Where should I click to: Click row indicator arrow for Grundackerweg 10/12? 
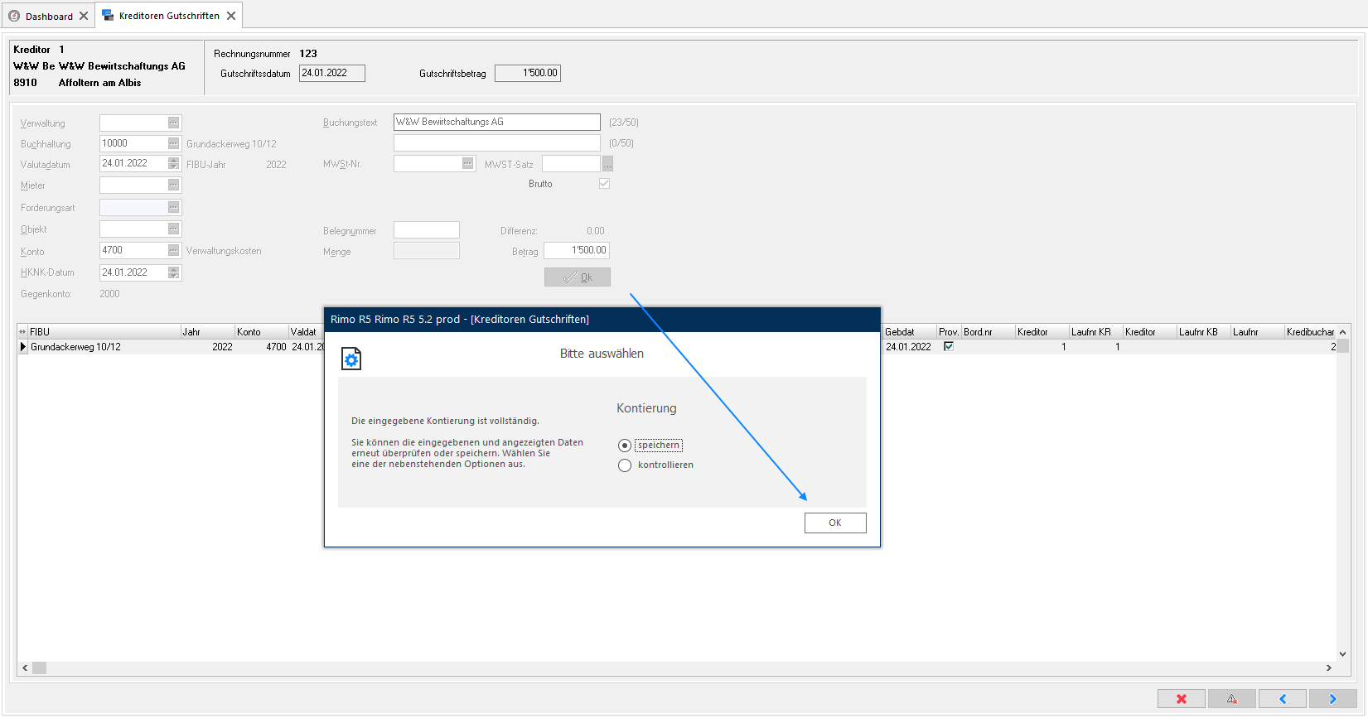[x=23, y=347]
